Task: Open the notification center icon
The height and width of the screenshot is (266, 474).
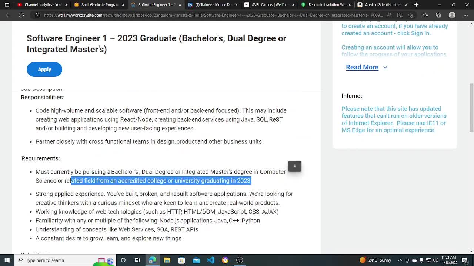Action: point(465,260)
